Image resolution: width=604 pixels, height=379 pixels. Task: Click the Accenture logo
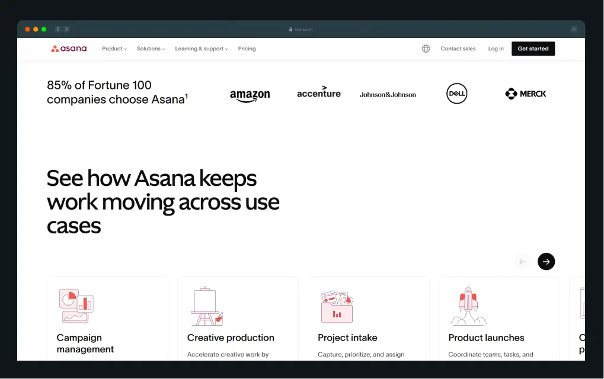pyautogui.click(x=319, y=92)
